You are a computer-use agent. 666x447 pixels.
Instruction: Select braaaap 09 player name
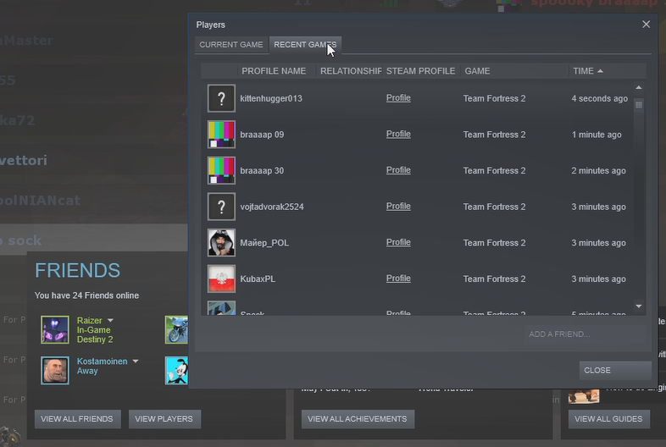[x=262, y=135]
